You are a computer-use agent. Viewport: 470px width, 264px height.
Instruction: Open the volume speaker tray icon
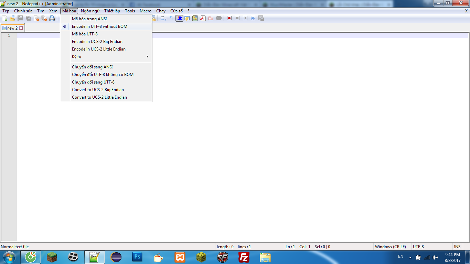(435, 257)
